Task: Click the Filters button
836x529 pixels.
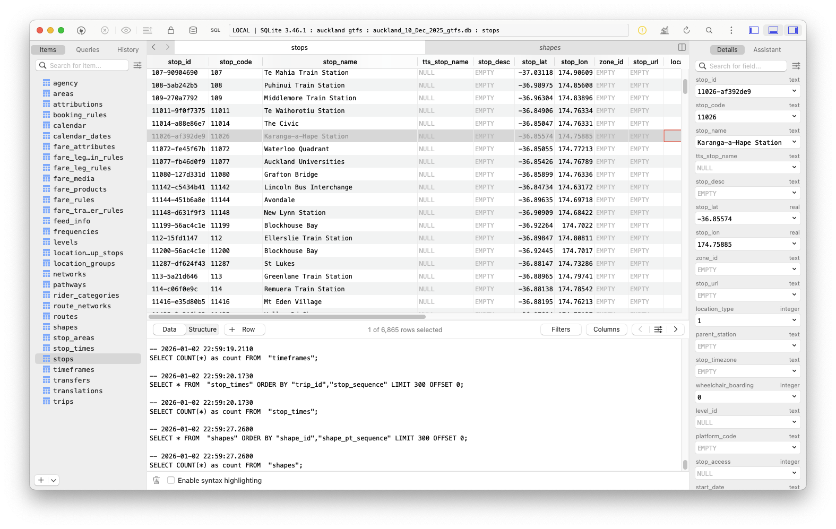Action: [561, 329]
